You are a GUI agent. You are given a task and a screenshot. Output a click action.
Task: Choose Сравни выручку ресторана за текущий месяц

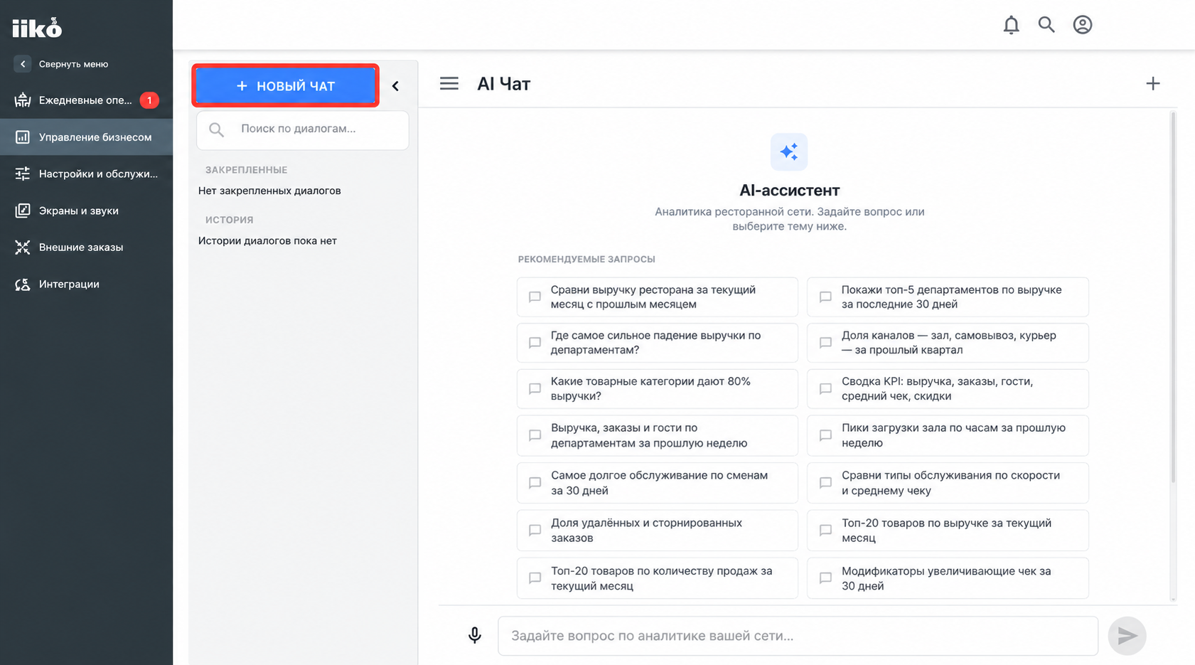pos(658,297)
